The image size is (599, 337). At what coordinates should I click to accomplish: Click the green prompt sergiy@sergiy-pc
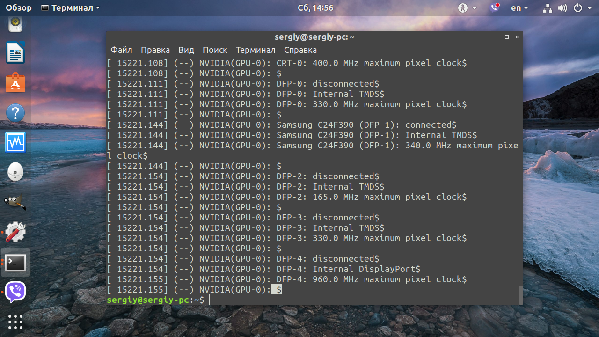(x=148, y=300)
